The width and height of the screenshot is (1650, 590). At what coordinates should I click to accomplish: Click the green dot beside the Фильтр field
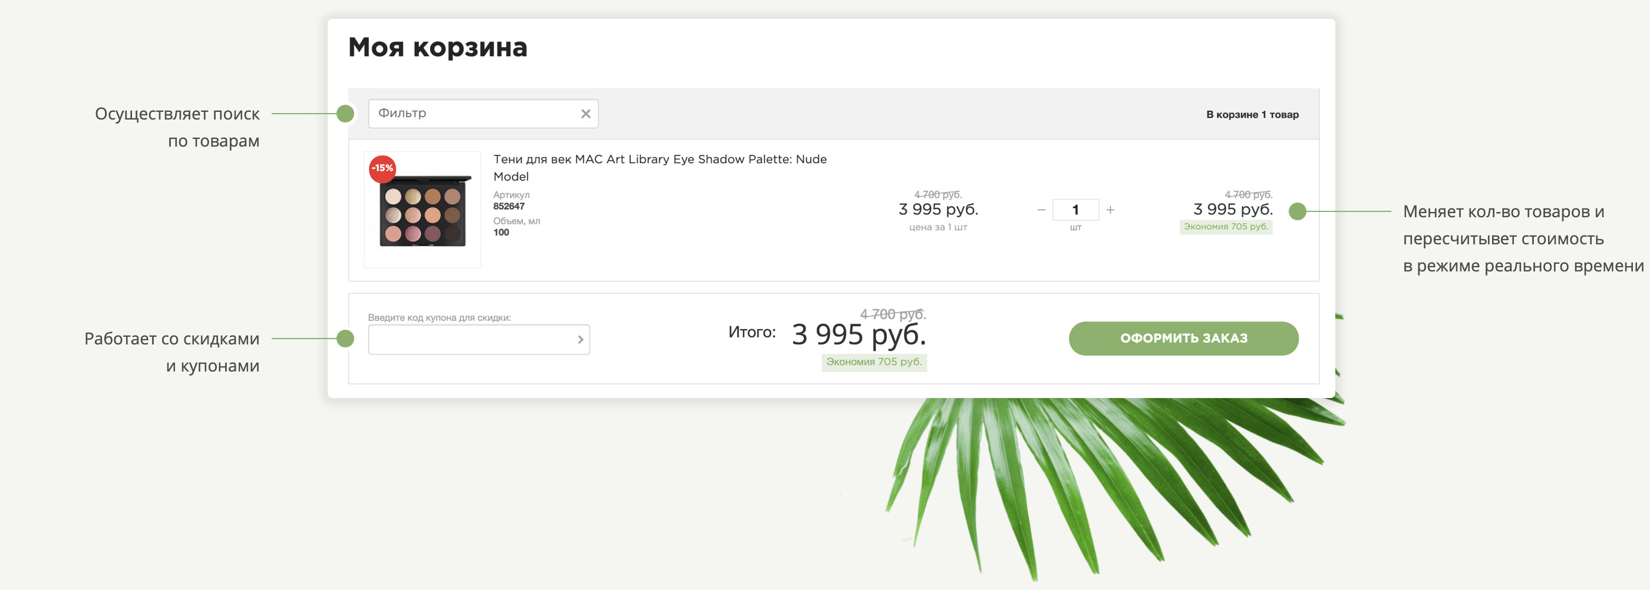click(345, 114)
